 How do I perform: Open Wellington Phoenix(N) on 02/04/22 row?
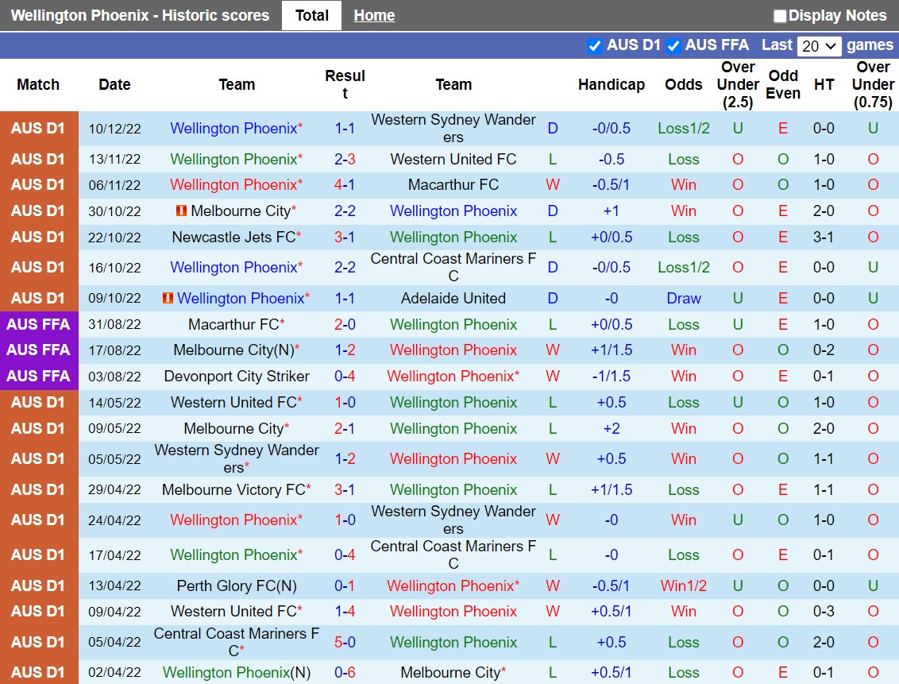(236, 672)
